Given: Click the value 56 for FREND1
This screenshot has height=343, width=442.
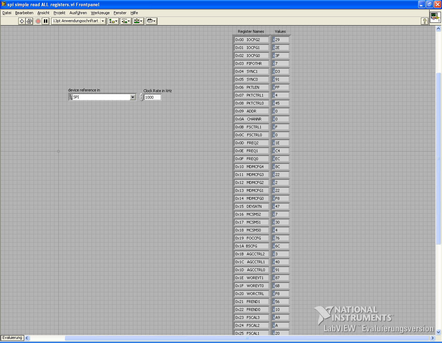Looking at the screenshot, I should 282,302.
